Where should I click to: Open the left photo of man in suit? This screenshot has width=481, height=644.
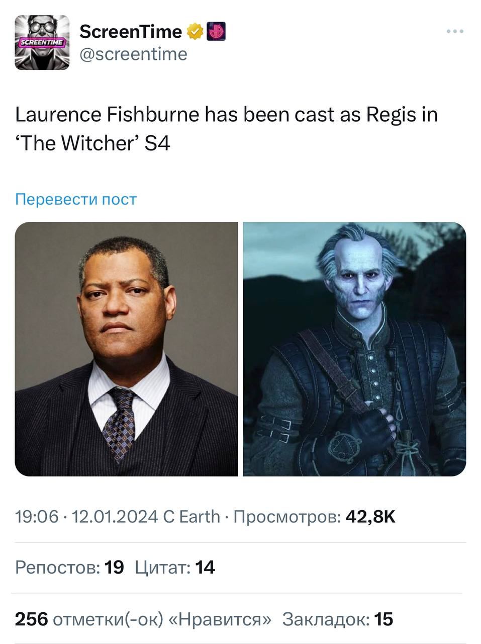coord(127,349)
